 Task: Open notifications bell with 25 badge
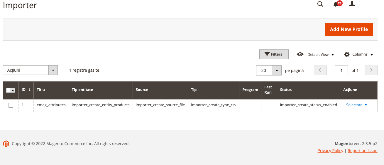[x=337, y=4]
